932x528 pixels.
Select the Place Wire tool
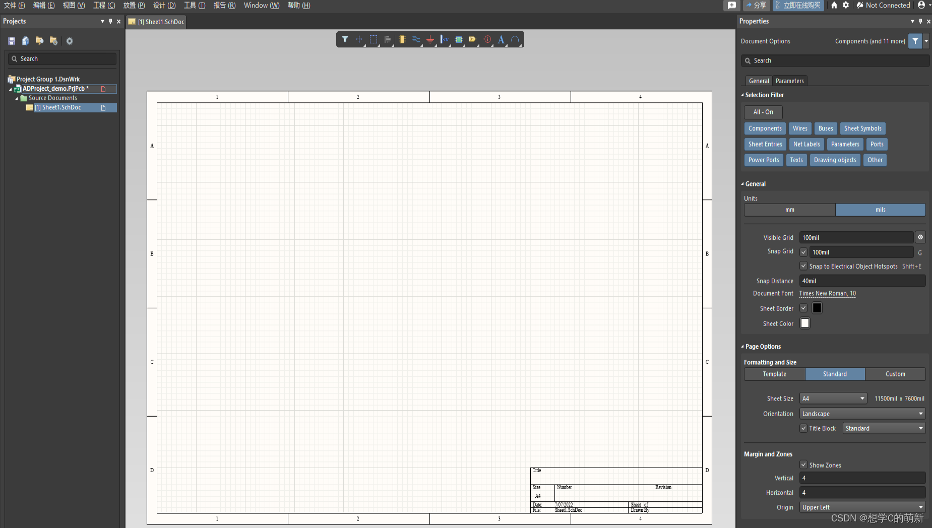coord(416,39)
